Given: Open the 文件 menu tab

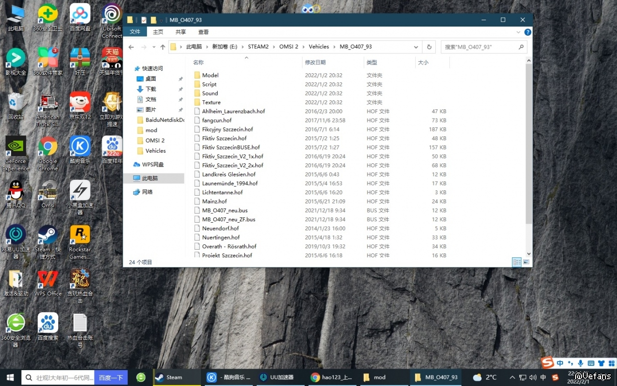Looking at the screenshot, I should 135,32.
